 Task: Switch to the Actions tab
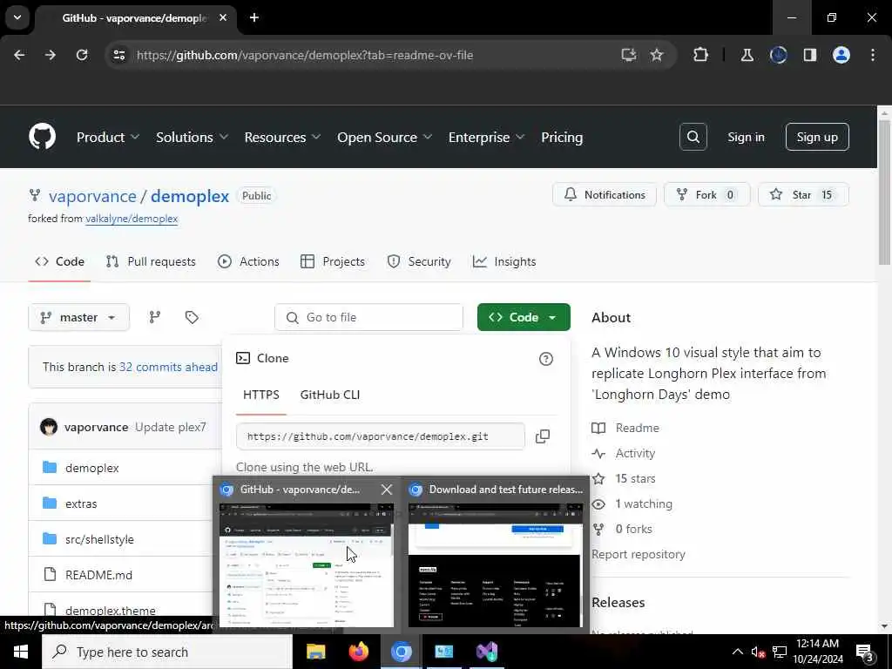click(248, 261)
